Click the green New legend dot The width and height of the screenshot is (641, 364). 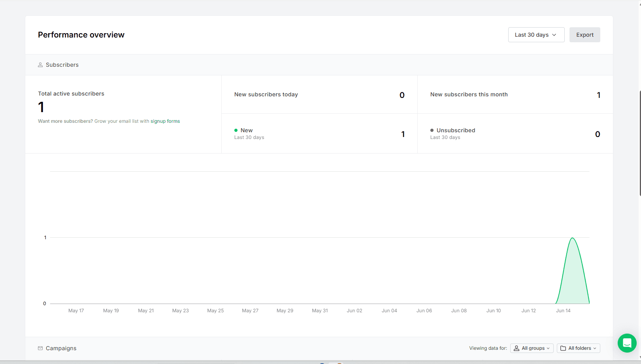(236, 130)
